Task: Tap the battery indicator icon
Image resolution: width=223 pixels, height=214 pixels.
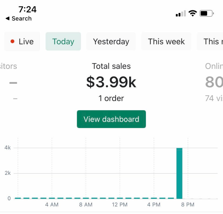Action: point(207,13)
